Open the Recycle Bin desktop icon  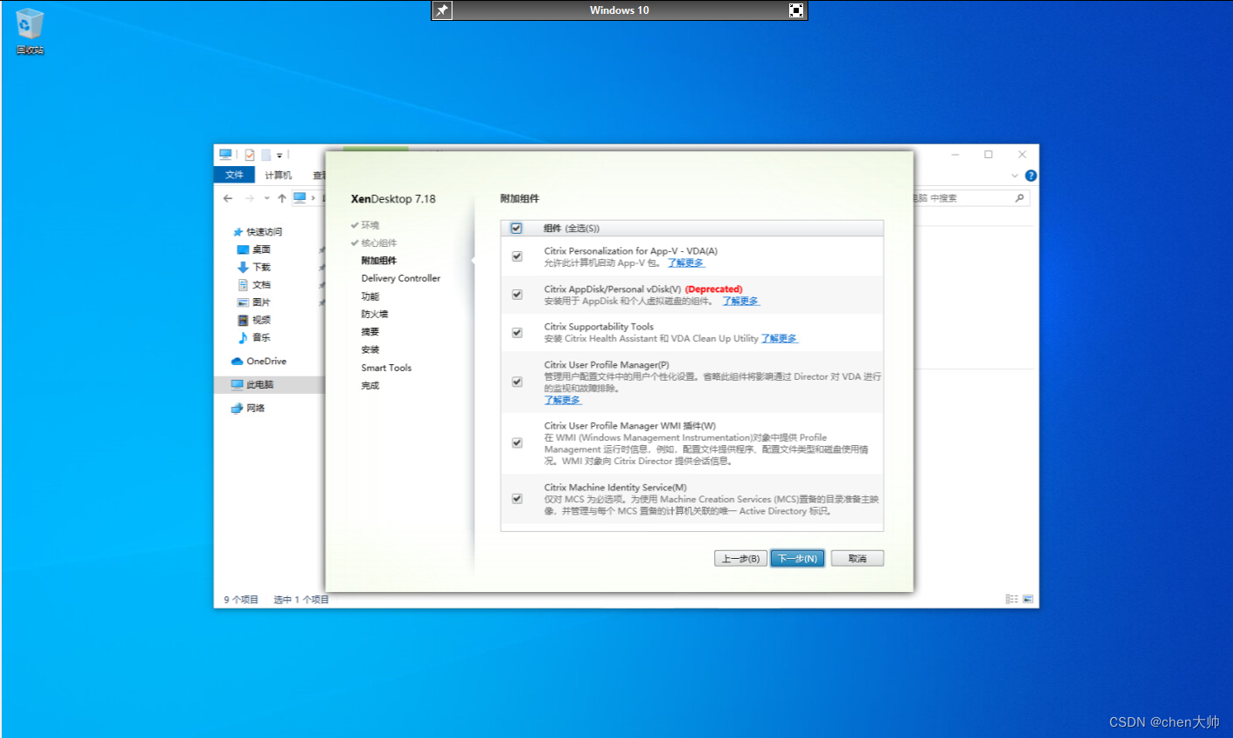tap(30, 30)
